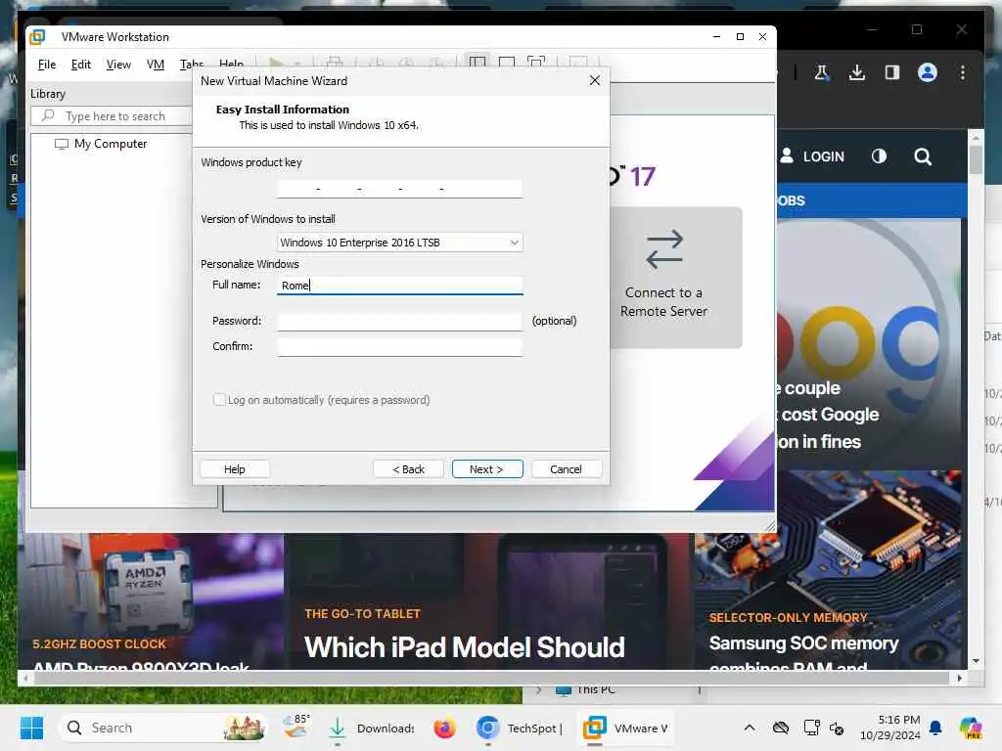The width and height of the screenshot is (1002, 751).
Task: Open the File menu in VMware
Action: point(47,65)
